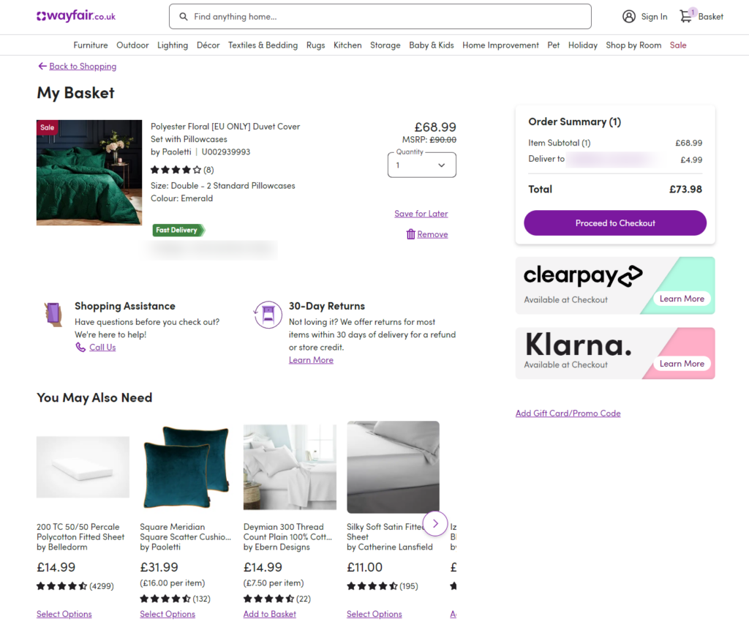View basket using the shopping cart icon

(685, 16)
